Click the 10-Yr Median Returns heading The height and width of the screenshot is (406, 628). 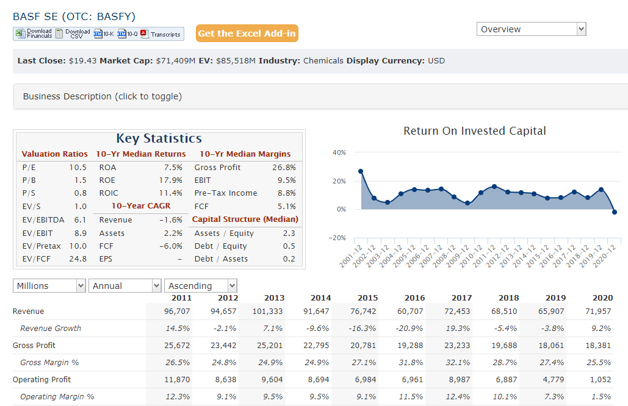point(141,154)
